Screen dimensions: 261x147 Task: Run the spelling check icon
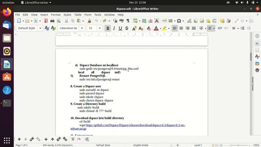tap(122, 21)
